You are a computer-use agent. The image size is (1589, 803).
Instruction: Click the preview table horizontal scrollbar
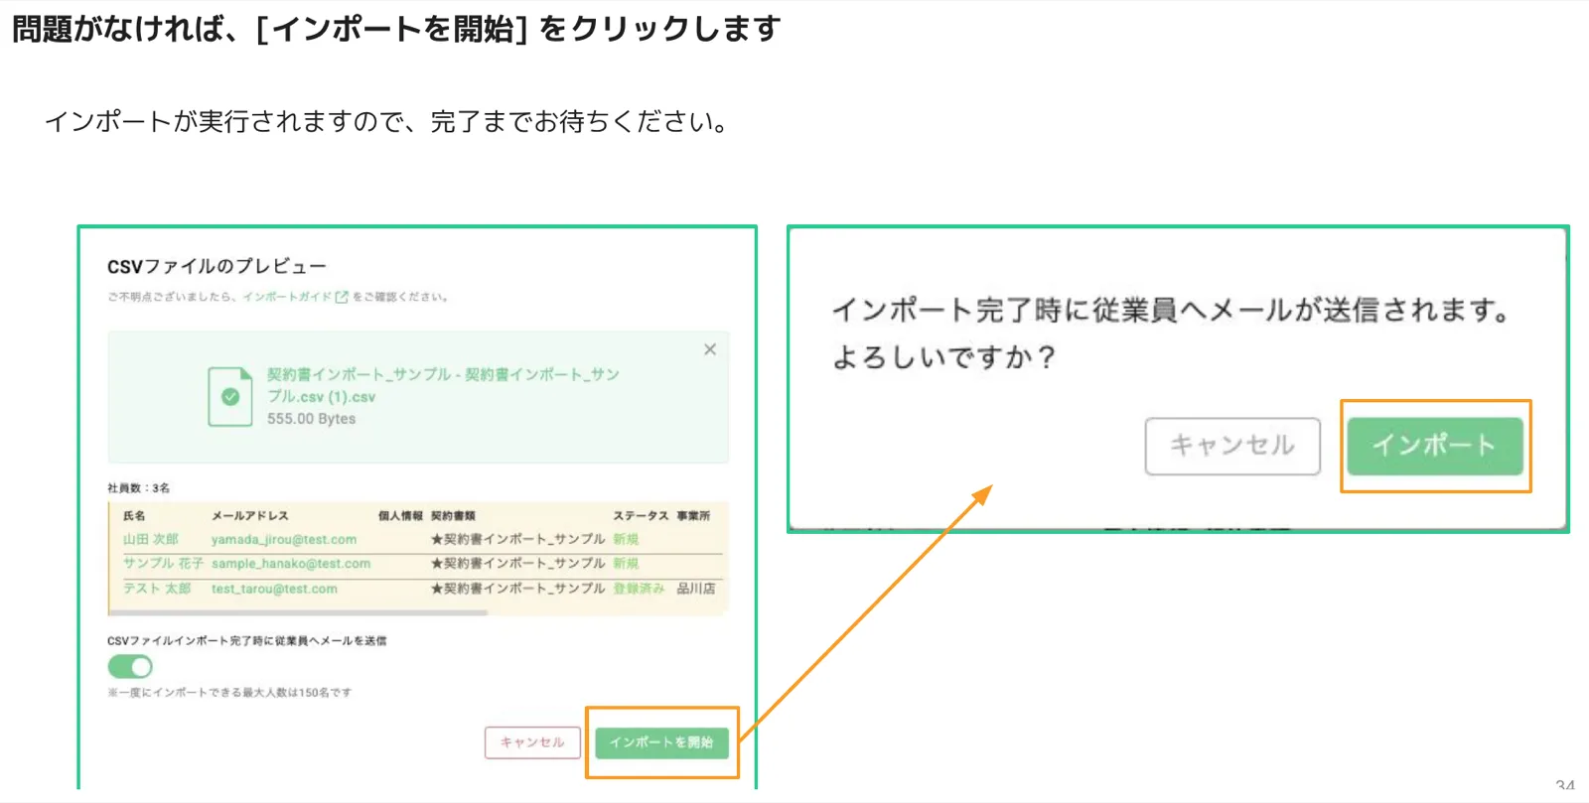tap(298, 612)
